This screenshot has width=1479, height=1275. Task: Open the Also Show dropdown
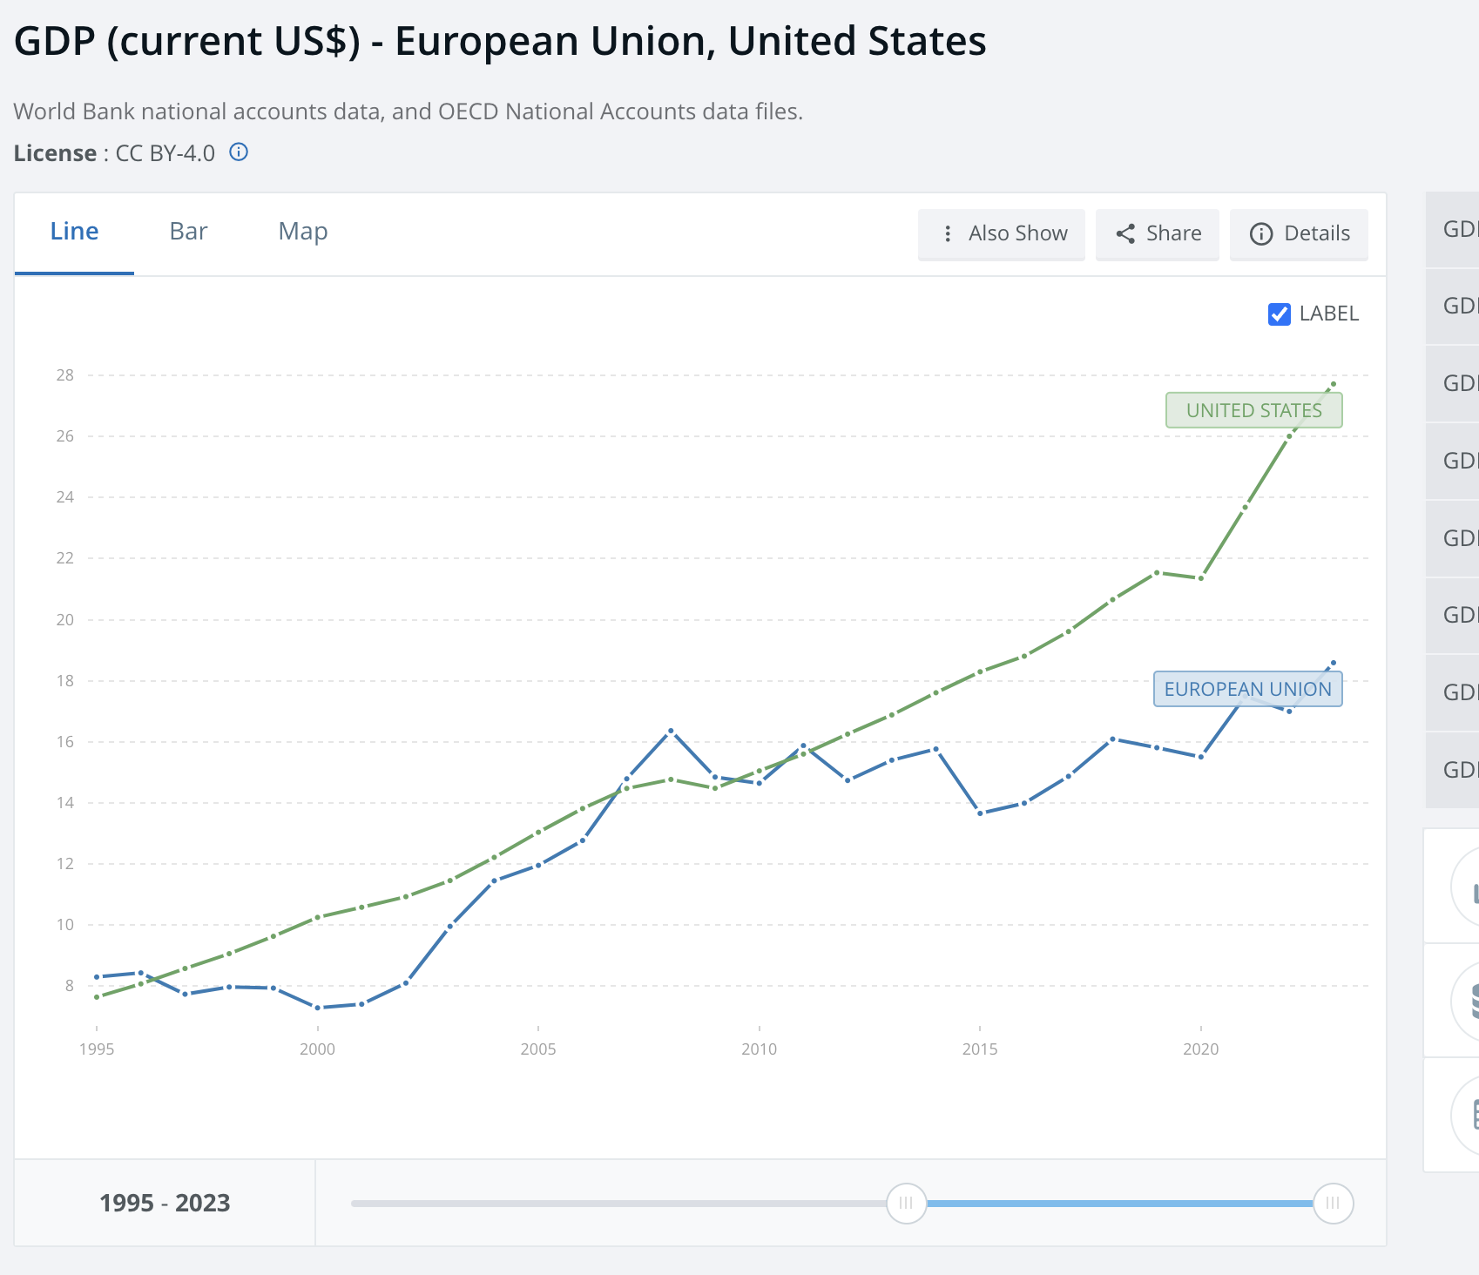click(x=1002, y=233)
